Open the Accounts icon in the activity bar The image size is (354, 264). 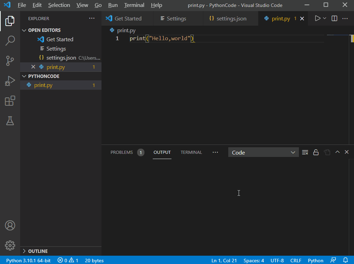click(x=10, y=225)
